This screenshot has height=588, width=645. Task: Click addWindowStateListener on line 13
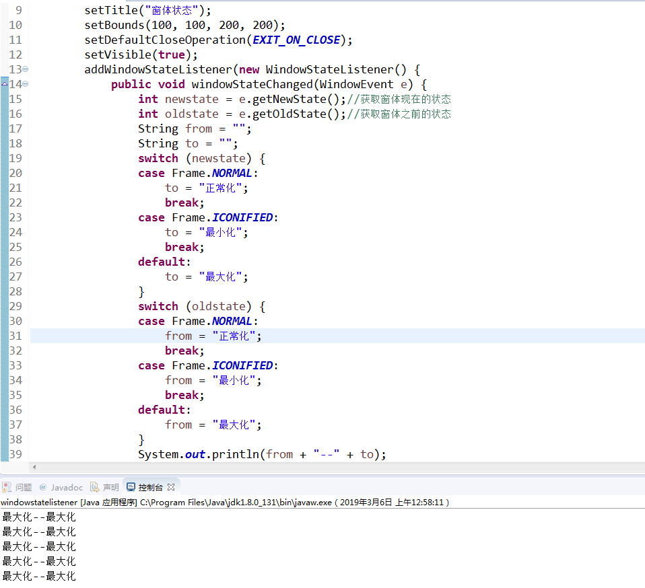click(158, 69)
